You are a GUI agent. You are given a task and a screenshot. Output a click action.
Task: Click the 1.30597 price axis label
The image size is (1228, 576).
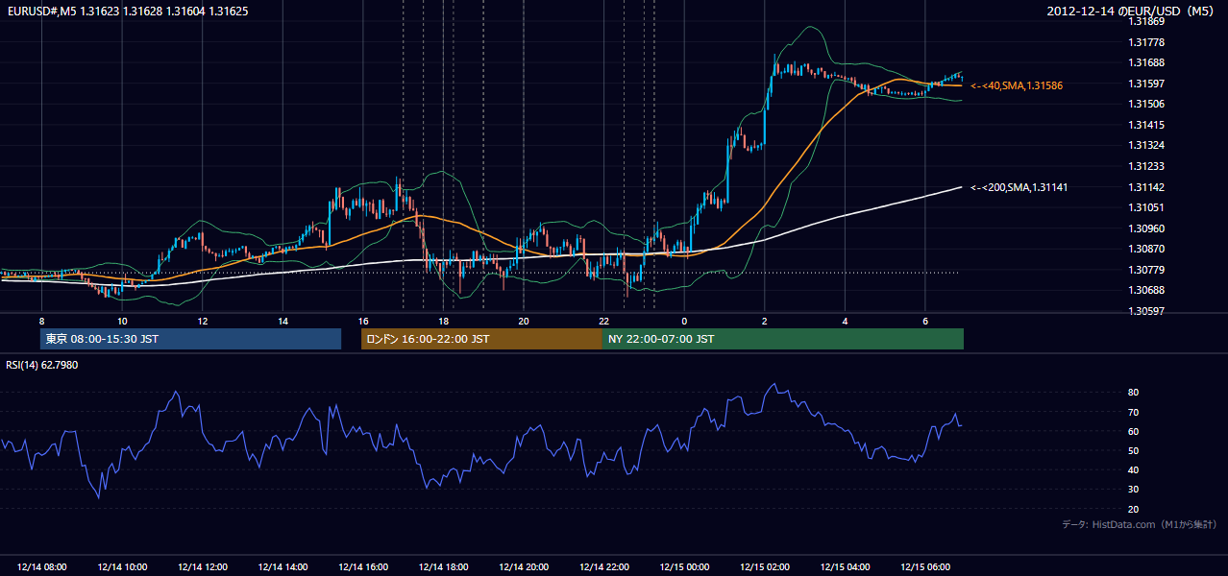[1146, 311]
